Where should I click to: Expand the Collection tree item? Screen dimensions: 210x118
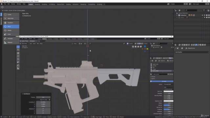pos(177,15)
